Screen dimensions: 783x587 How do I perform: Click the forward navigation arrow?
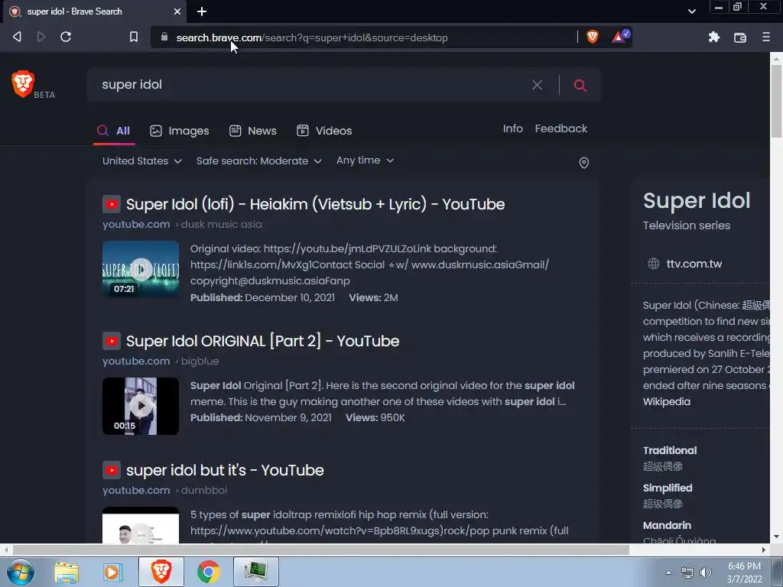pyautogui.click(x=41, y=37)
